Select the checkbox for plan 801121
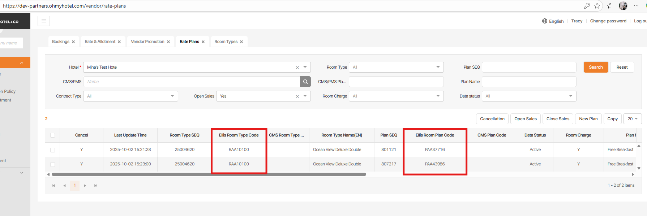Screen dimensions: 647x216 click(53, 150)
